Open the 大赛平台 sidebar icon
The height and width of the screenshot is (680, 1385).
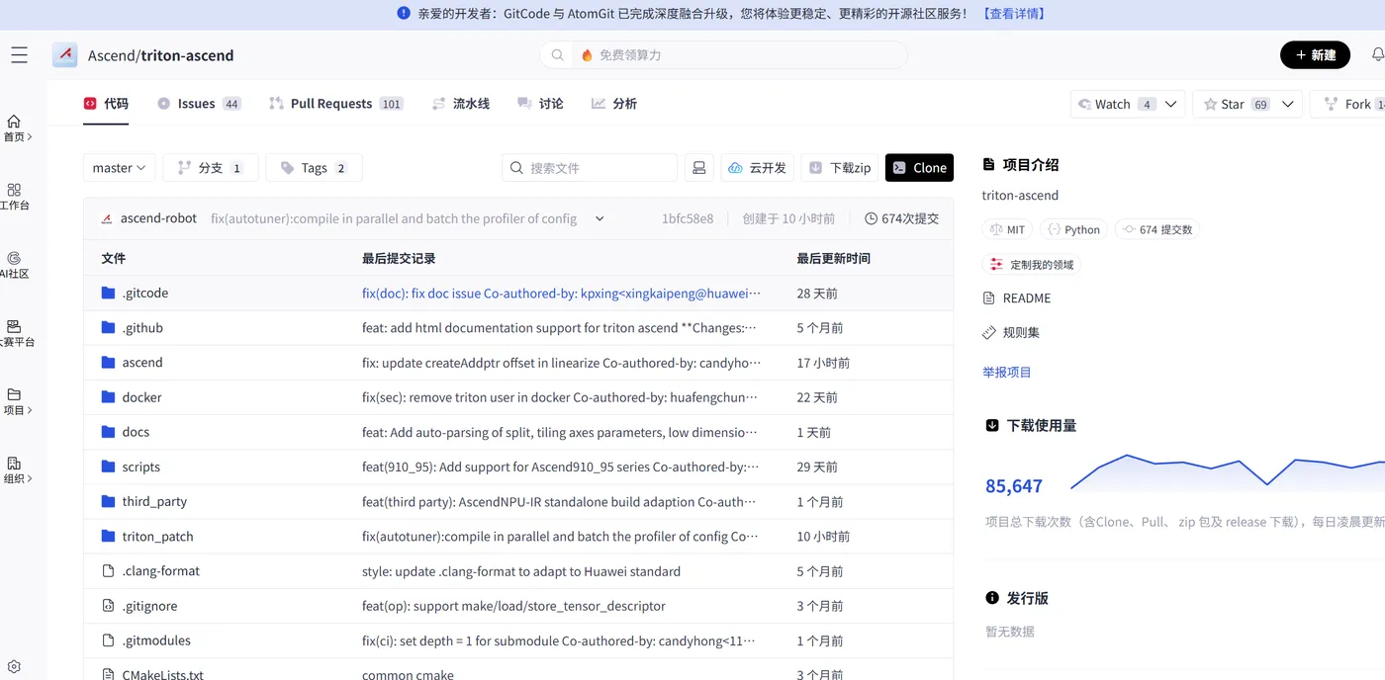pos(14,326)
